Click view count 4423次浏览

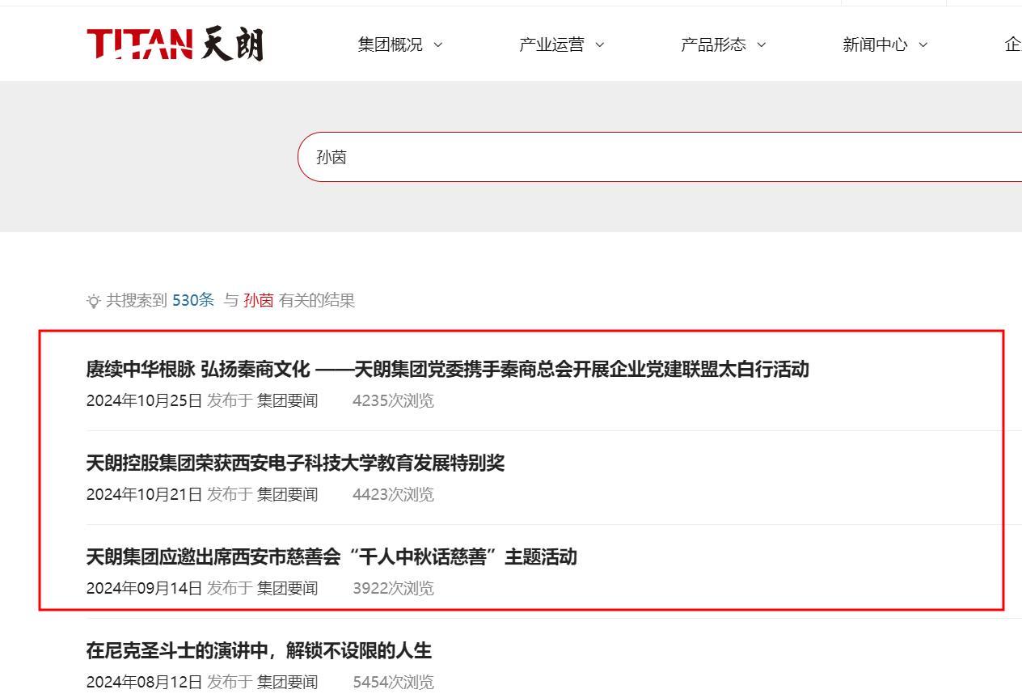[x=393, y=494]
